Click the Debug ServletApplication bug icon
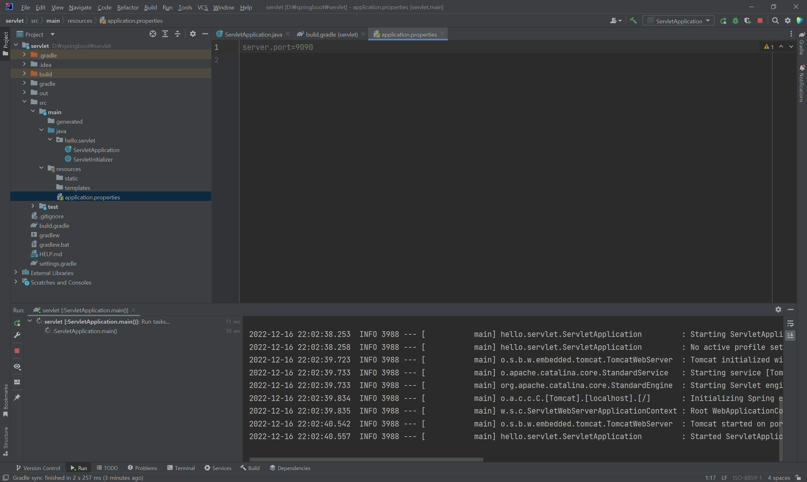This screenshot has height=482, width=807. (x=735, y=21)
